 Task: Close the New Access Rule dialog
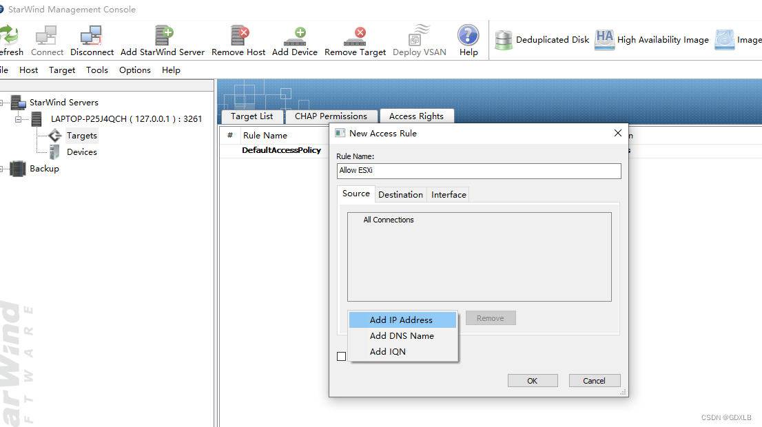pyautogui.click(x=618, y=133)
